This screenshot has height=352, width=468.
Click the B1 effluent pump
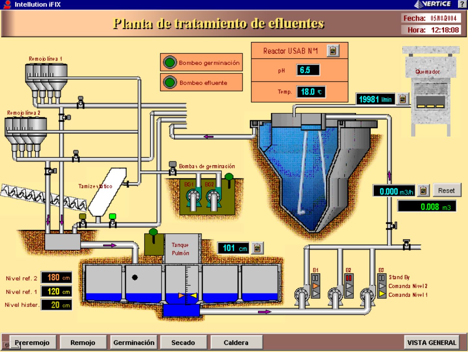point(301,295)
